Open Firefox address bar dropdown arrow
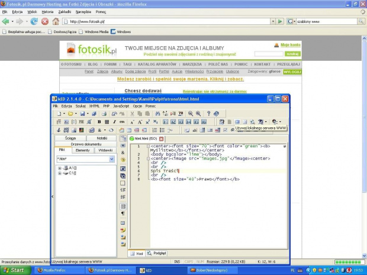 (x=273, y=21)
